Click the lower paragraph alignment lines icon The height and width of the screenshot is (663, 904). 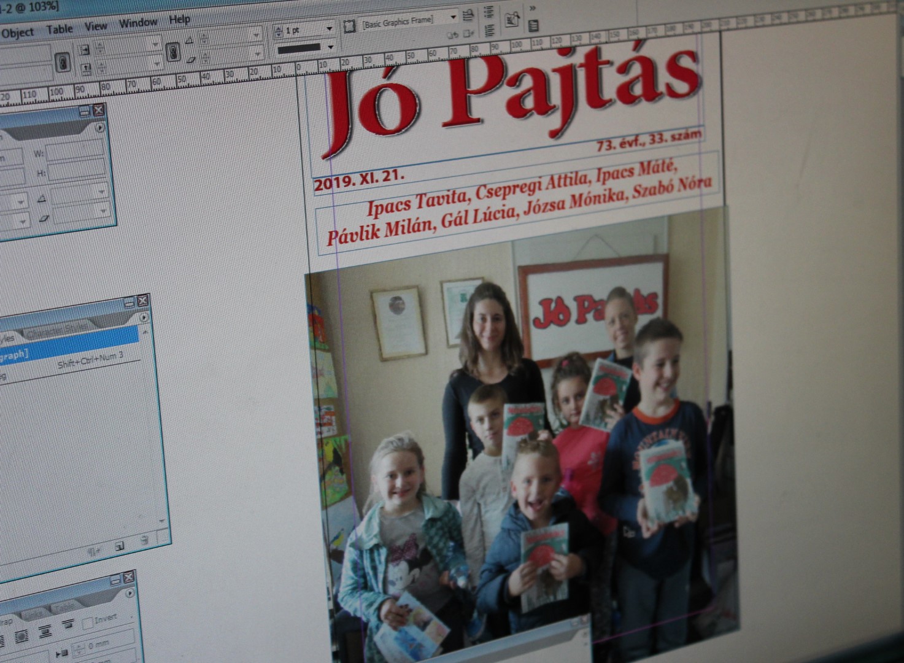[490, 30]
